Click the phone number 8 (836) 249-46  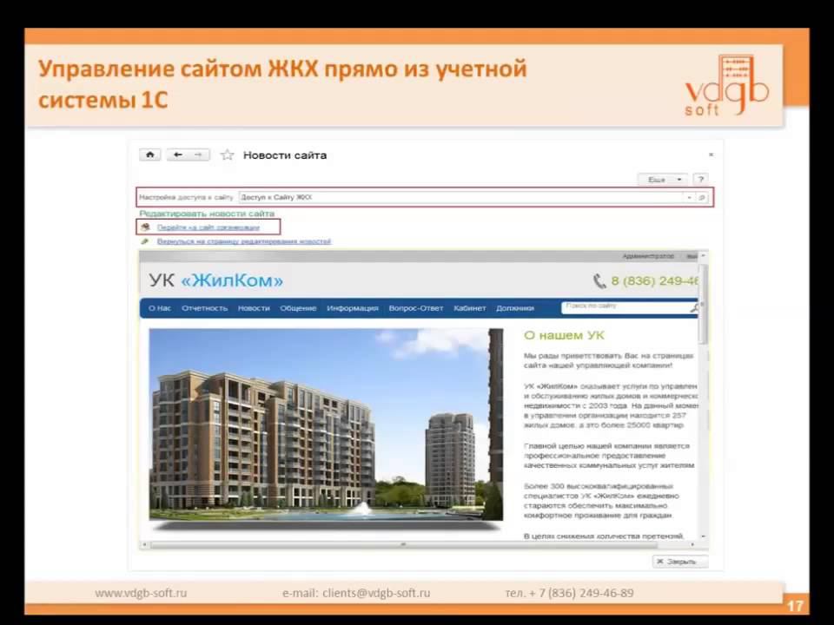click(x=654, y=280)
